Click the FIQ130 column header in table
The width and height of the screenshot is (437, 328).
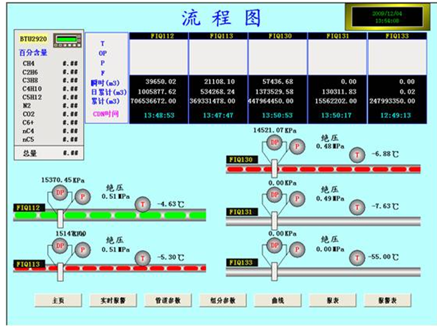click(278, 37)
